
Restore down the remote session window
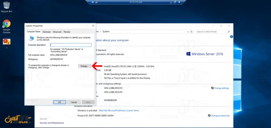(175, 2)
